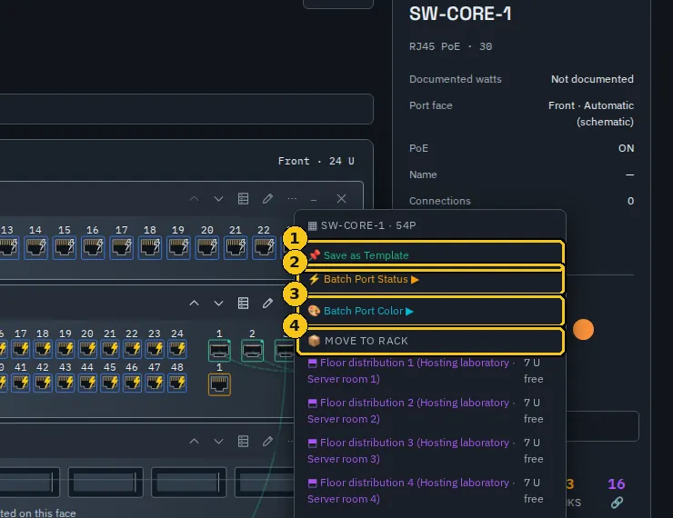Select PoE port 48
Image resolution: width=673 pixels, height=518 pixels.
point(177,383)
